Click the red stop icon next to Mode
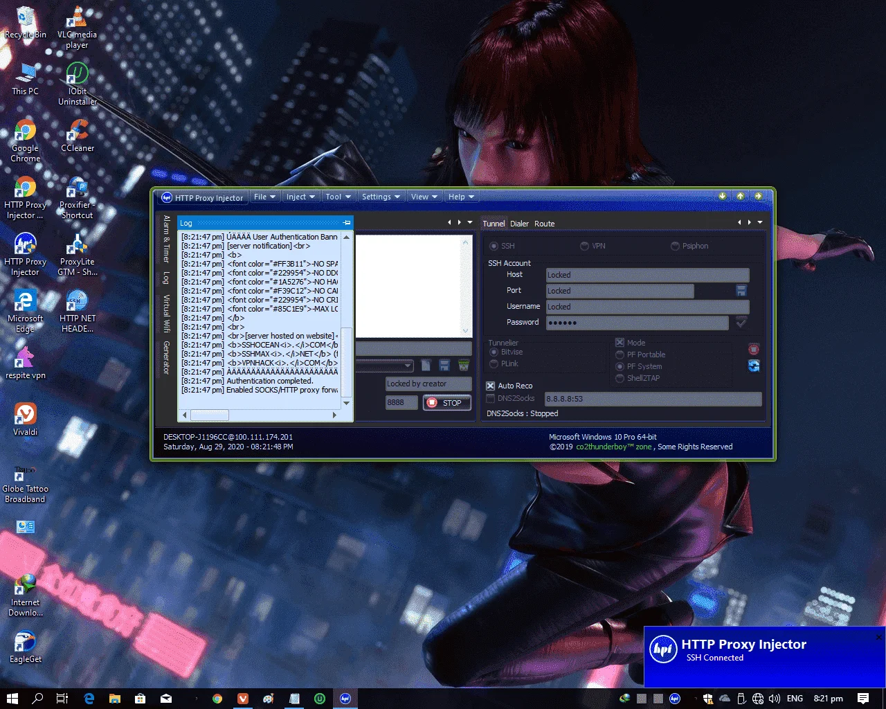Viewport: 886px width, 709px height. 754,349
